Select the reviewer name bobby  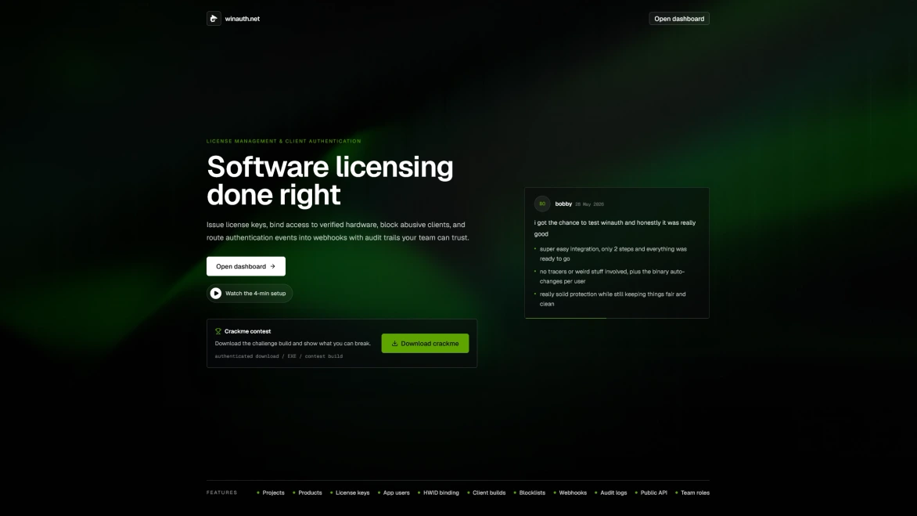(x=563, y=204)
